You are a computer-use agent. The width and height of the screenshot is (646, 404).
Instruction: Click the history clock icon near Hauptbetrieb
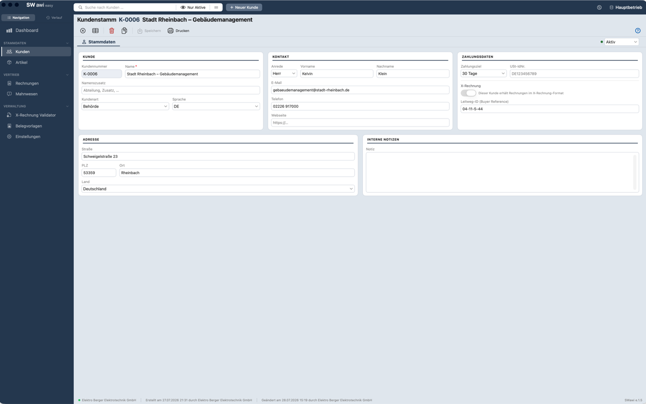[599, 8]
